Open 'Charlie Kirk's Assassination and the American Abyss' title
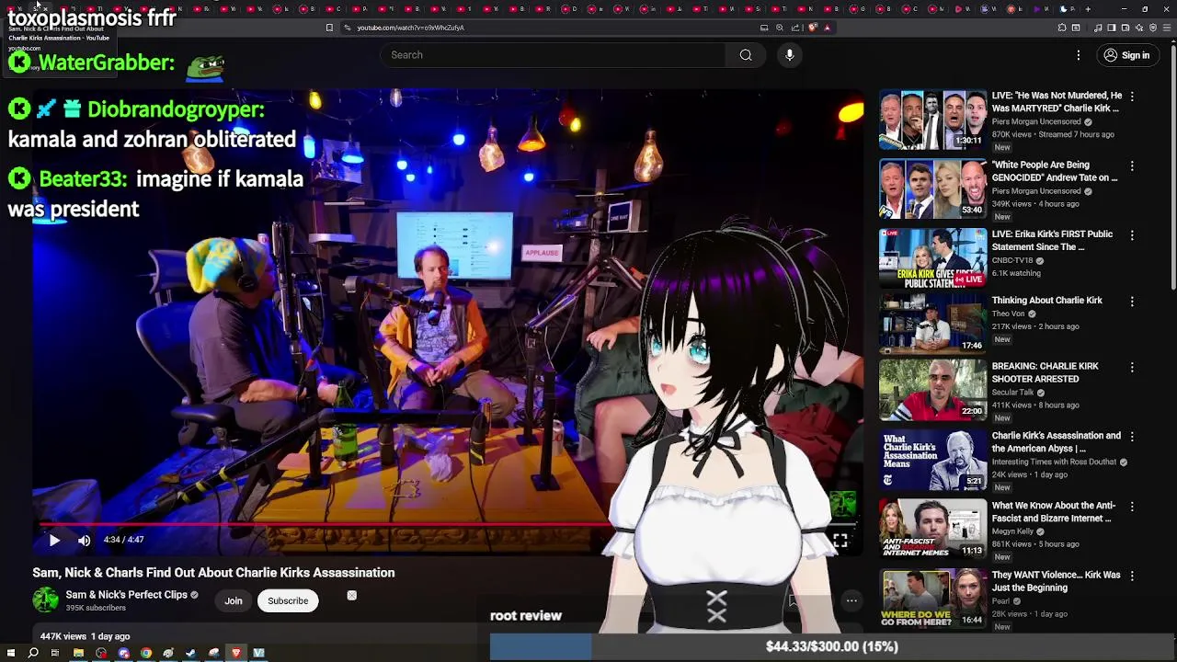This screenshot has width=1177, height=662. [x=1056, y=442]
